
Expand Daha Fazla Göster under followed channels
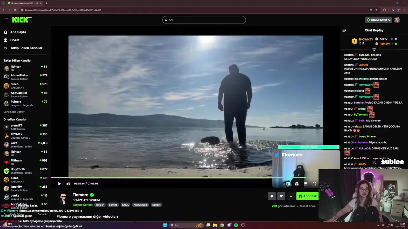coord(14,112)
